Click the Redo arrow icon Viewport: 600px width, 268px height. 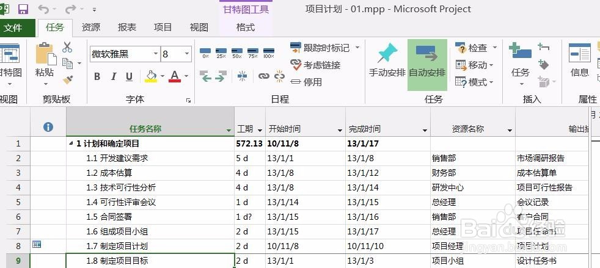pos(70,9)
